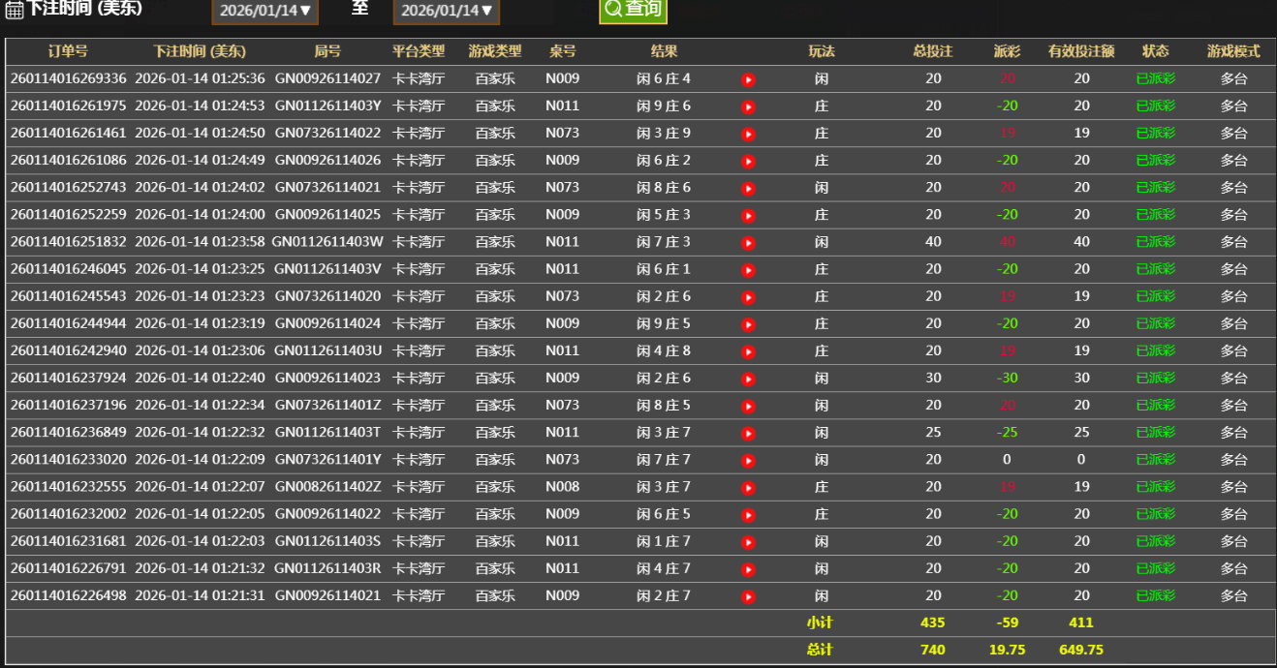This screenshot has height=668, width=1277.
Task: Click replay icon for round GN0112611403U
Action: 748,351
